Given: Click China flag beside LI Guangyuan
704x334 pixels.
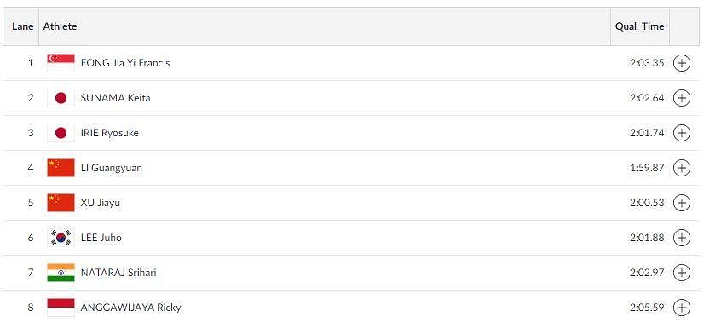Looking at the screenshot, I should (x=61, y=168).
